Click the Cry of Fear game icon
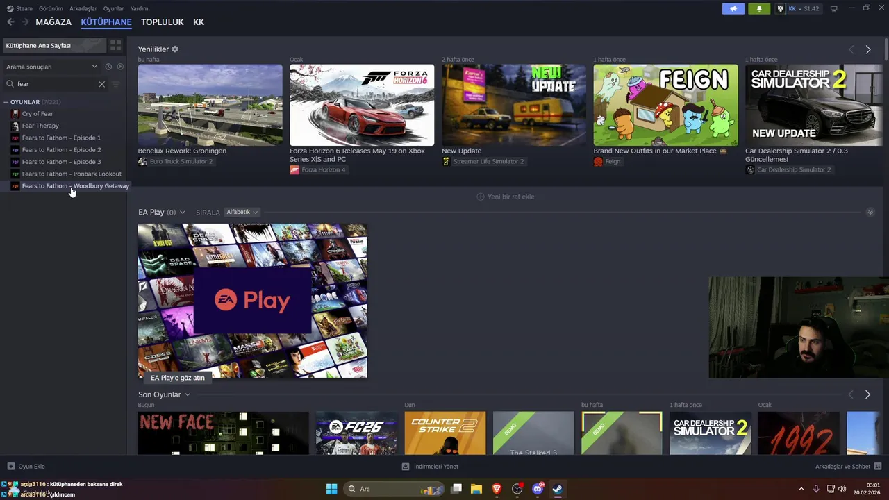This screenshot has width=889, height=500. click(15, 114)
